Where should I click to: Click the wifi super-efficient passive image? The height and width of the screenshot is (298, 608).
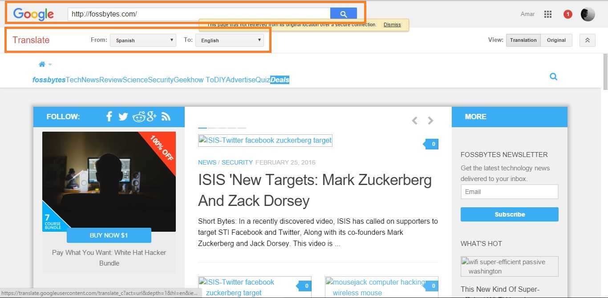(x=510, y=266)
